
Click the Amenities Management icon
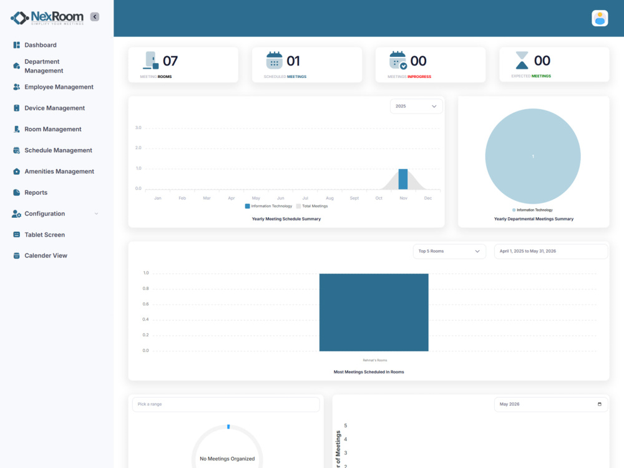click(16, 171)
